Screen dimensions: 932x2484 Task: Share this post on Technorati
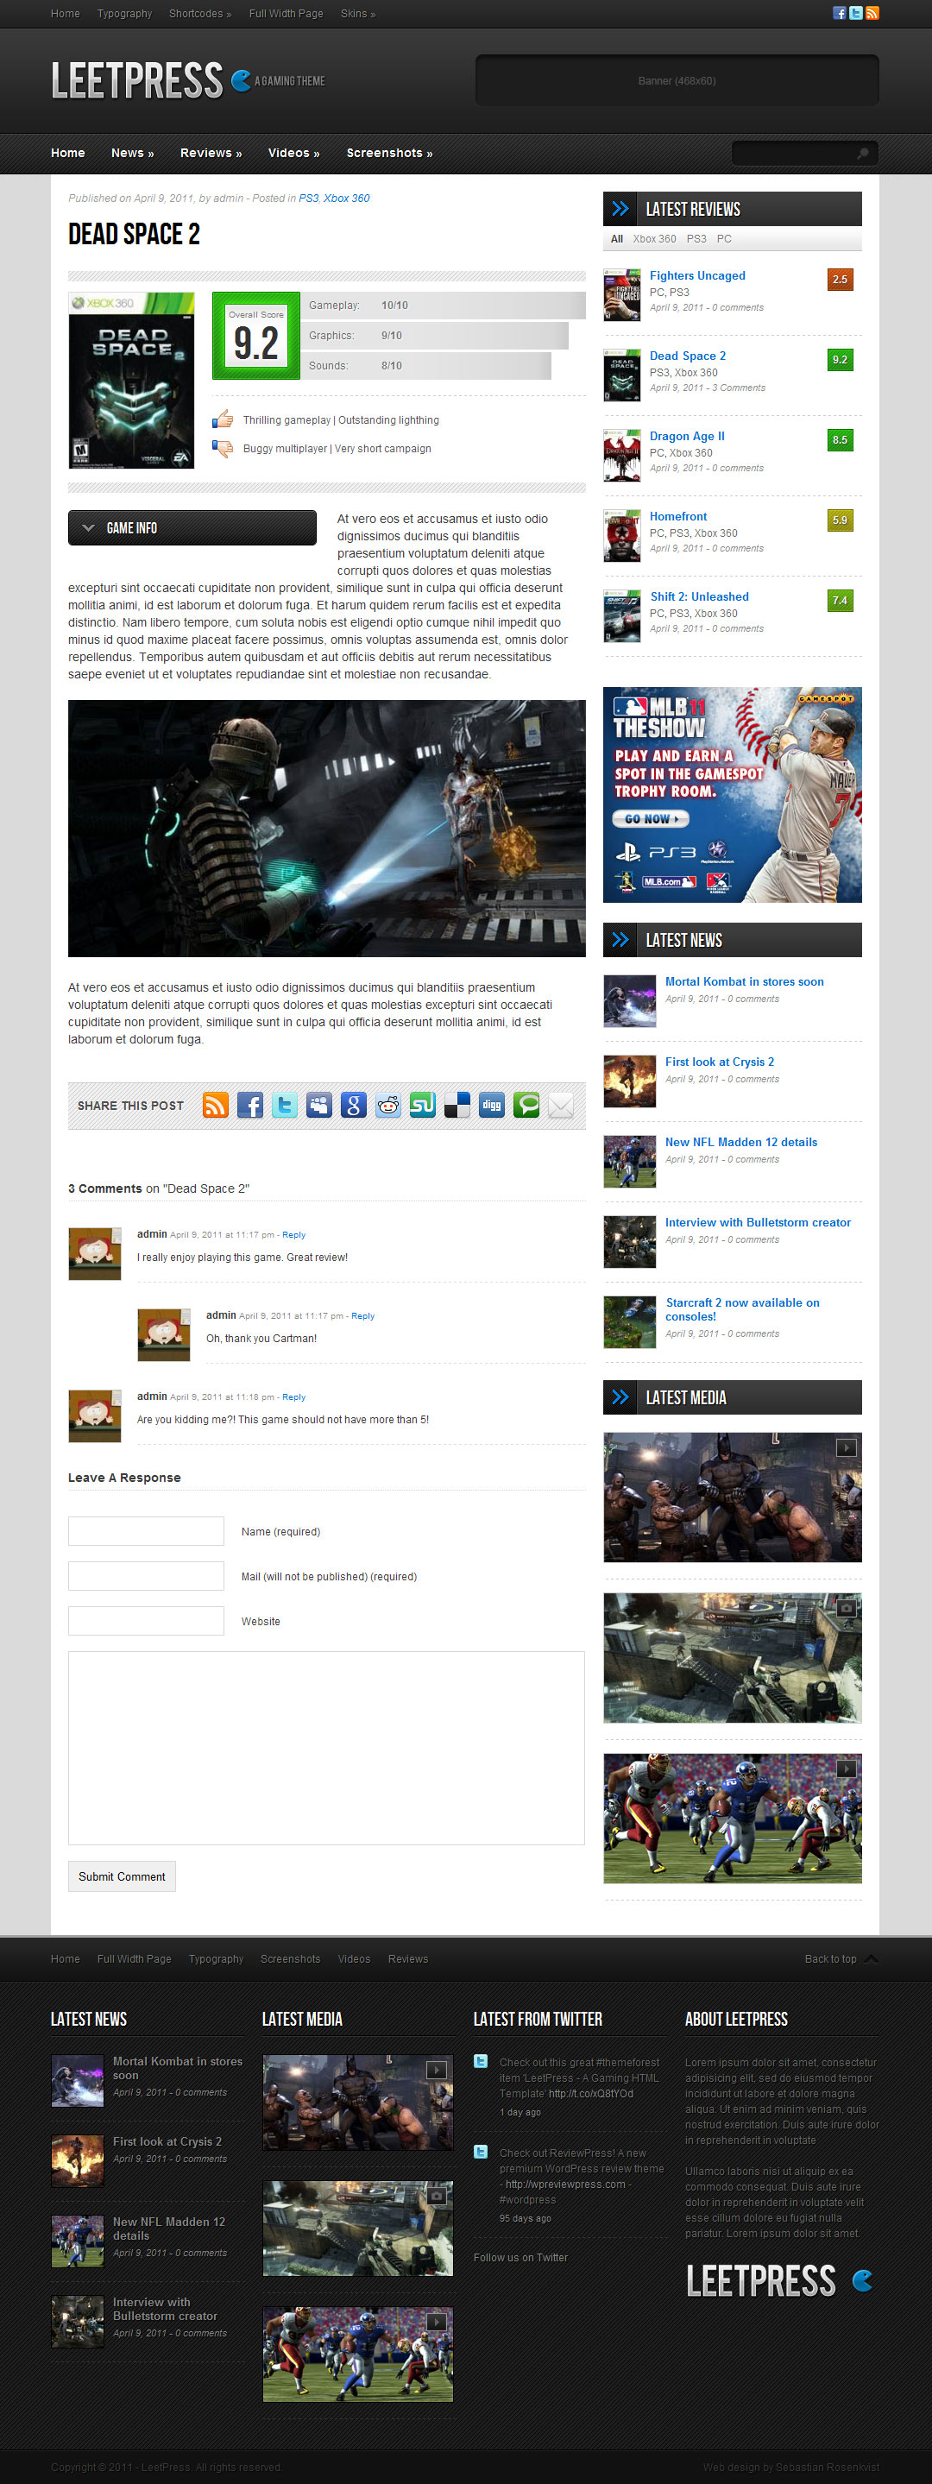tap(526, 1105)
